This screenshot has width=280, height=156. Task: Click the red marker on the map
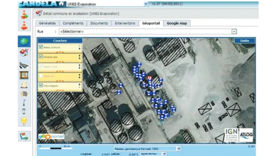point(150,78)
